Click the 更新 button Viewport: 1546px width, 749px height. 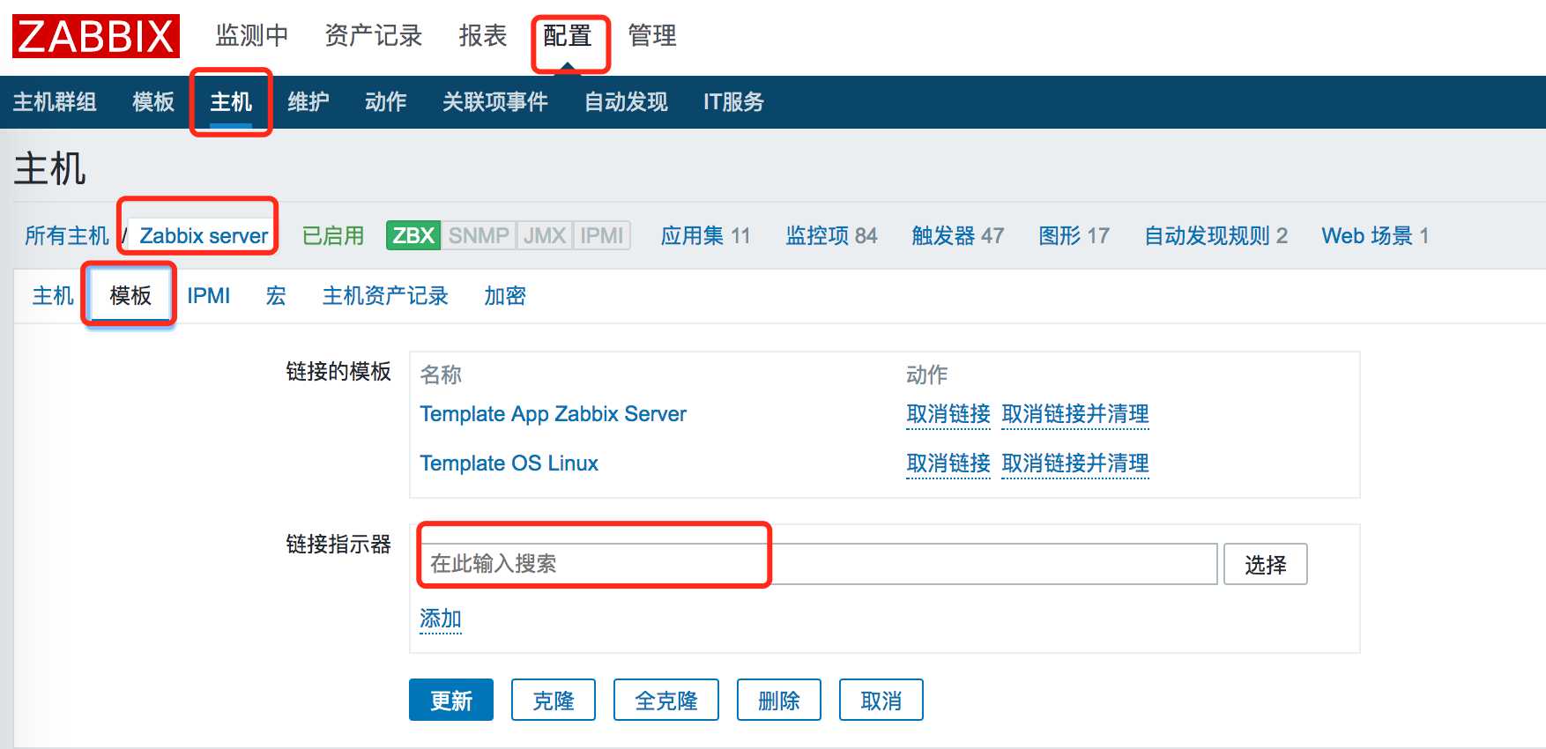pyautogui.click(x=451, y=701)
